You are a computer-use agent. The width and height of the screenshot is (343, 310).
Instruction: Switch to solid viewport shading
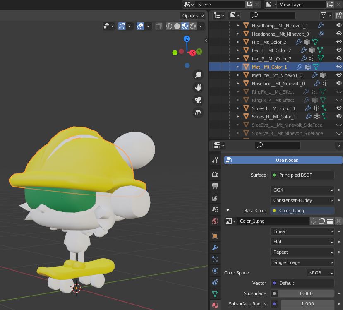click(x=177, y=26)
